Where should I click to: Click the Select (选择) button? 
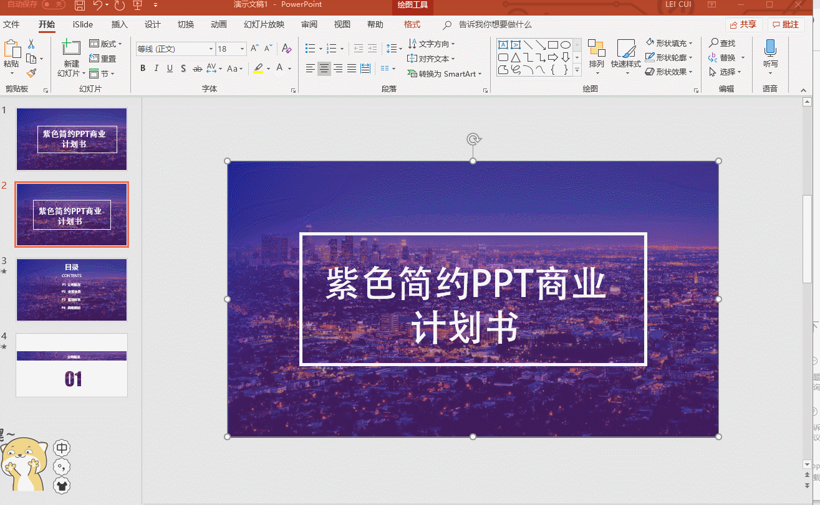click(x=725, y=72)
